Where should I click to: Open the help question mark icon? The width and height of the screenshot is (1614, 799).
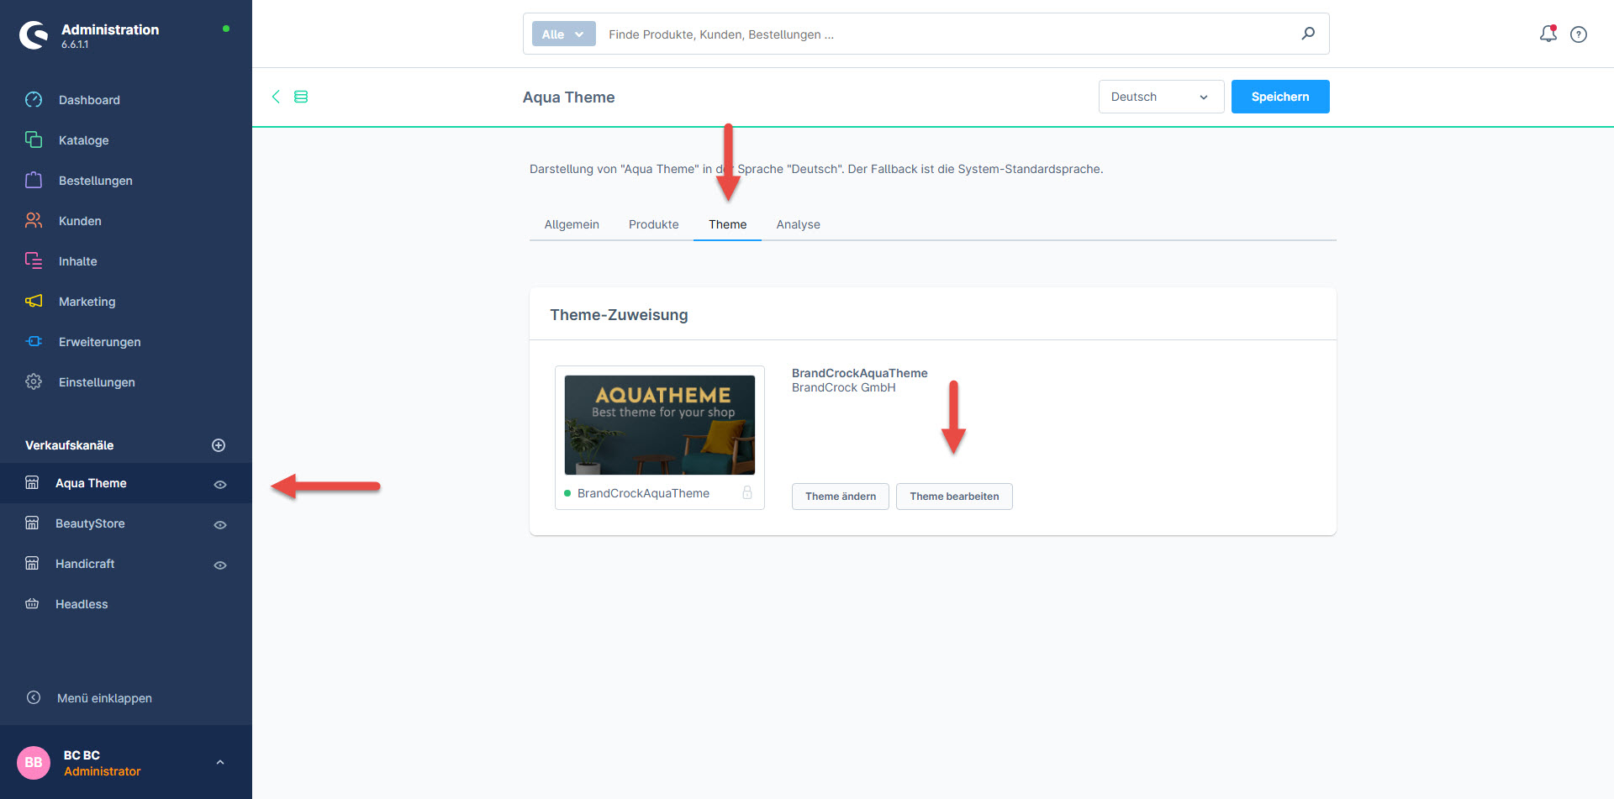(1579, 34)
